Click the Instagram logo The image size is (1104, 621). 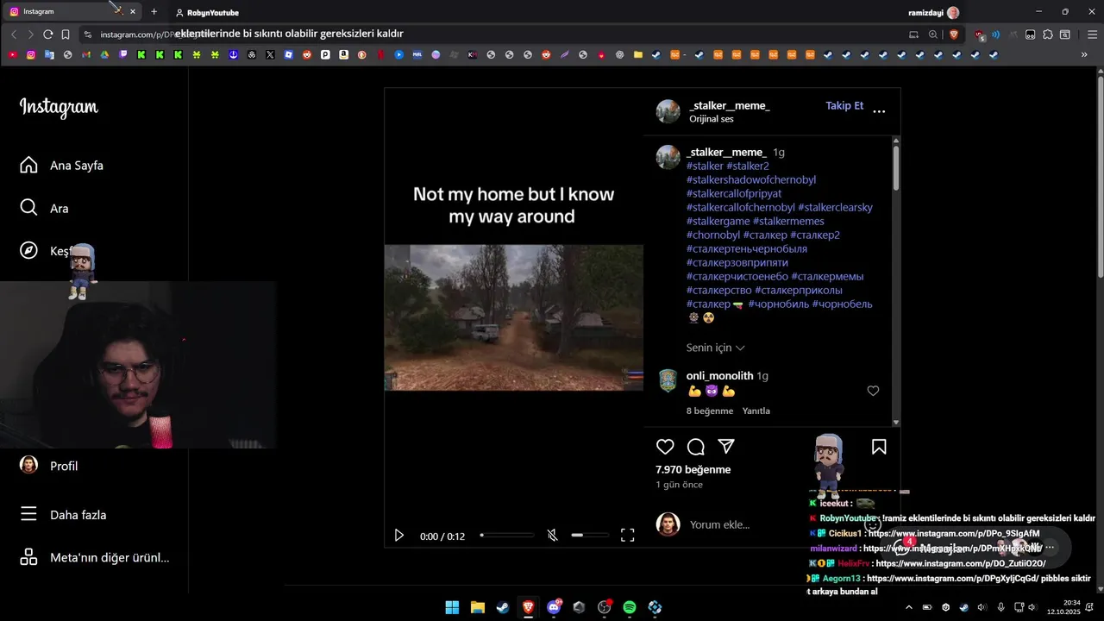pyautogui.click(x=59, y=107)
